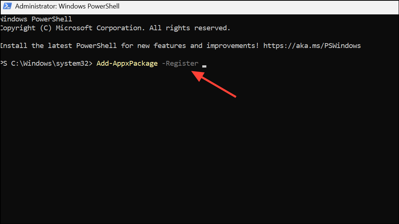The height and width of the screenshot is (224, 399).
Task: Click the '(C)' symbol in the copyright line
Action: [x=45, y=28]
